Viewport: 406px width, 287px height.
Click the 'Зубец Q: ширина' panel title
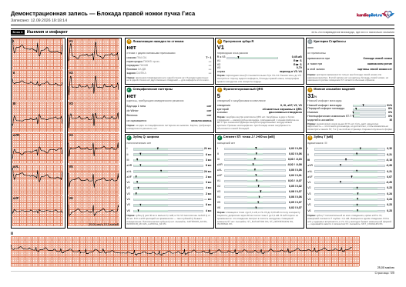146,137
